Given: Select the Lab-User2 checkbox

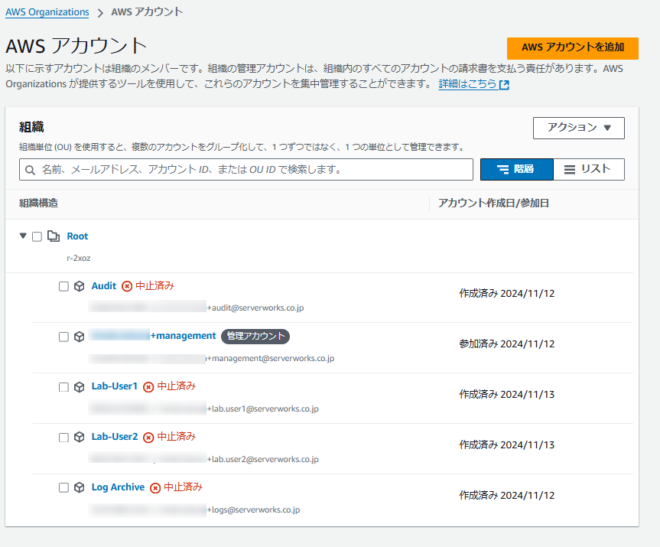Looking at the screenshot, I should pos(63,438).
